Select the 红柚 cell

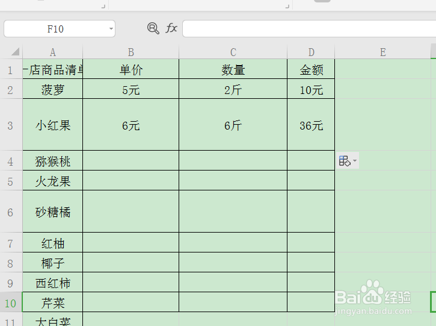pos(52,243)
